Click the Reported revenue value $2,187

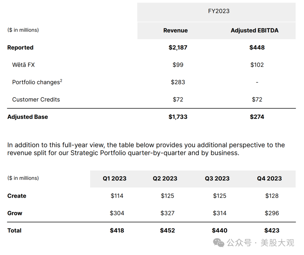[178, 48]
